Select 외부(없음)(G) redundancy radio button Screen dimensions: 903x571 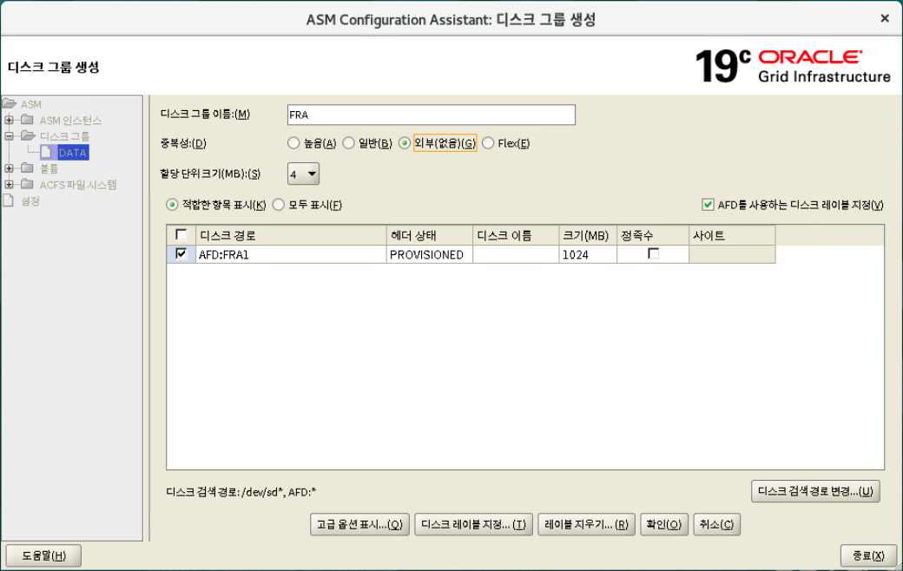405,143
